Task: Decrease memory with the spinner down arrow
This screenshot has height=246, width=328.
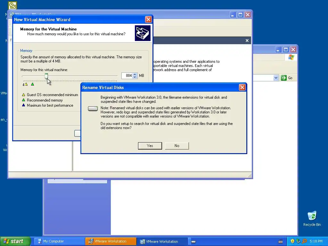Action: click(135, 77)
